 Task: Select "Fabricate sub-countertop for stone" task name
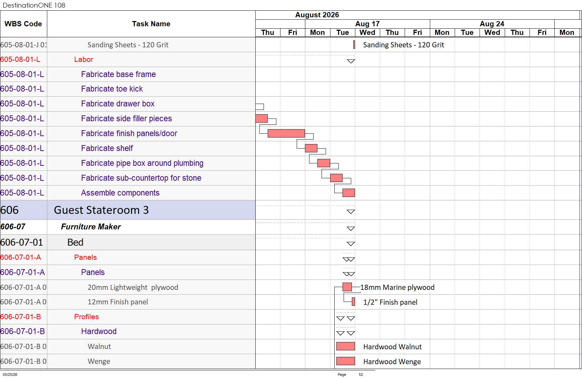[141, 178]
